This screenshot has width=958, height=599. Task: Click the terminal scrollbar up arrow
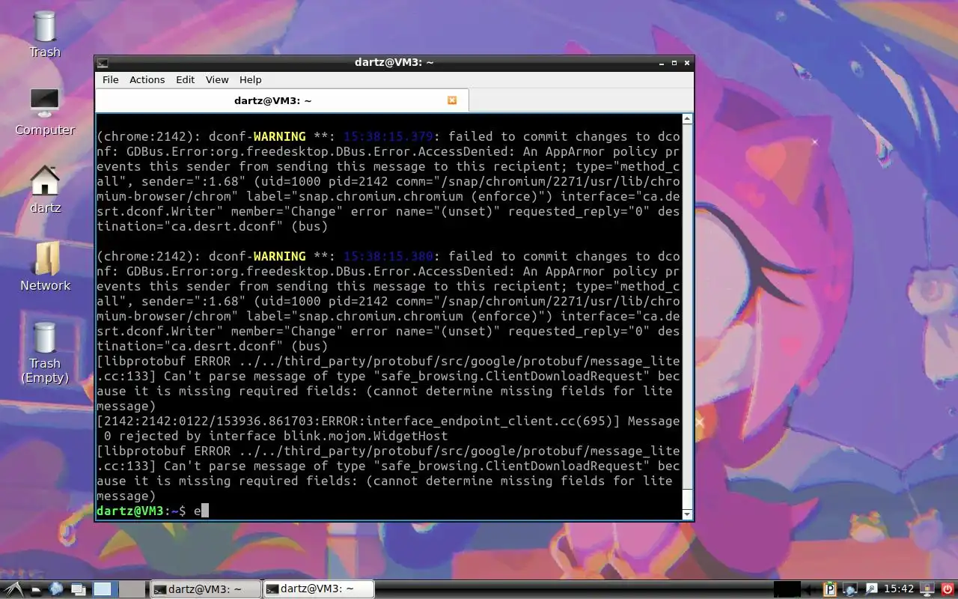coord(687,119)
